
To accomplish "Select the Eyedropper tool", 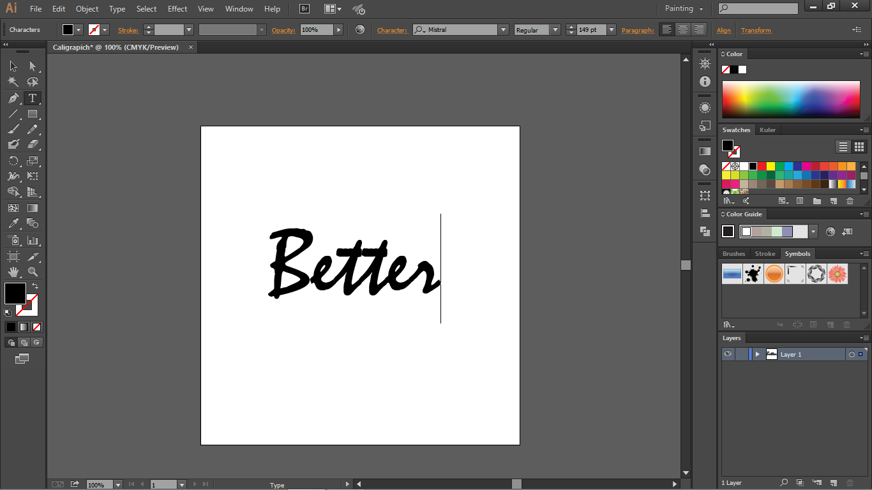I will (13, 223).
